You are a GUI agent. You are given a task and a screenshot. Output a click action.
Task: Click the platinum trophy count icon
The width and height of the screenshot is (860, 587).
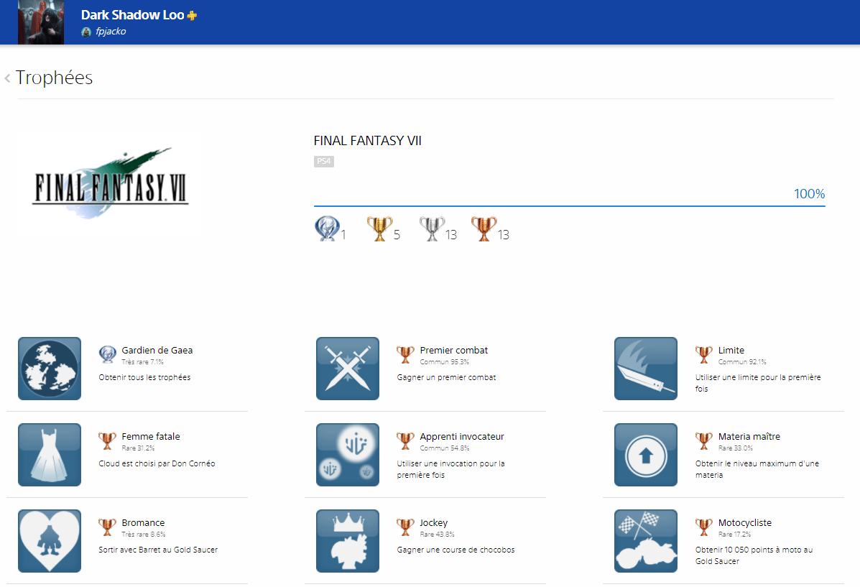tap(327, 228)
